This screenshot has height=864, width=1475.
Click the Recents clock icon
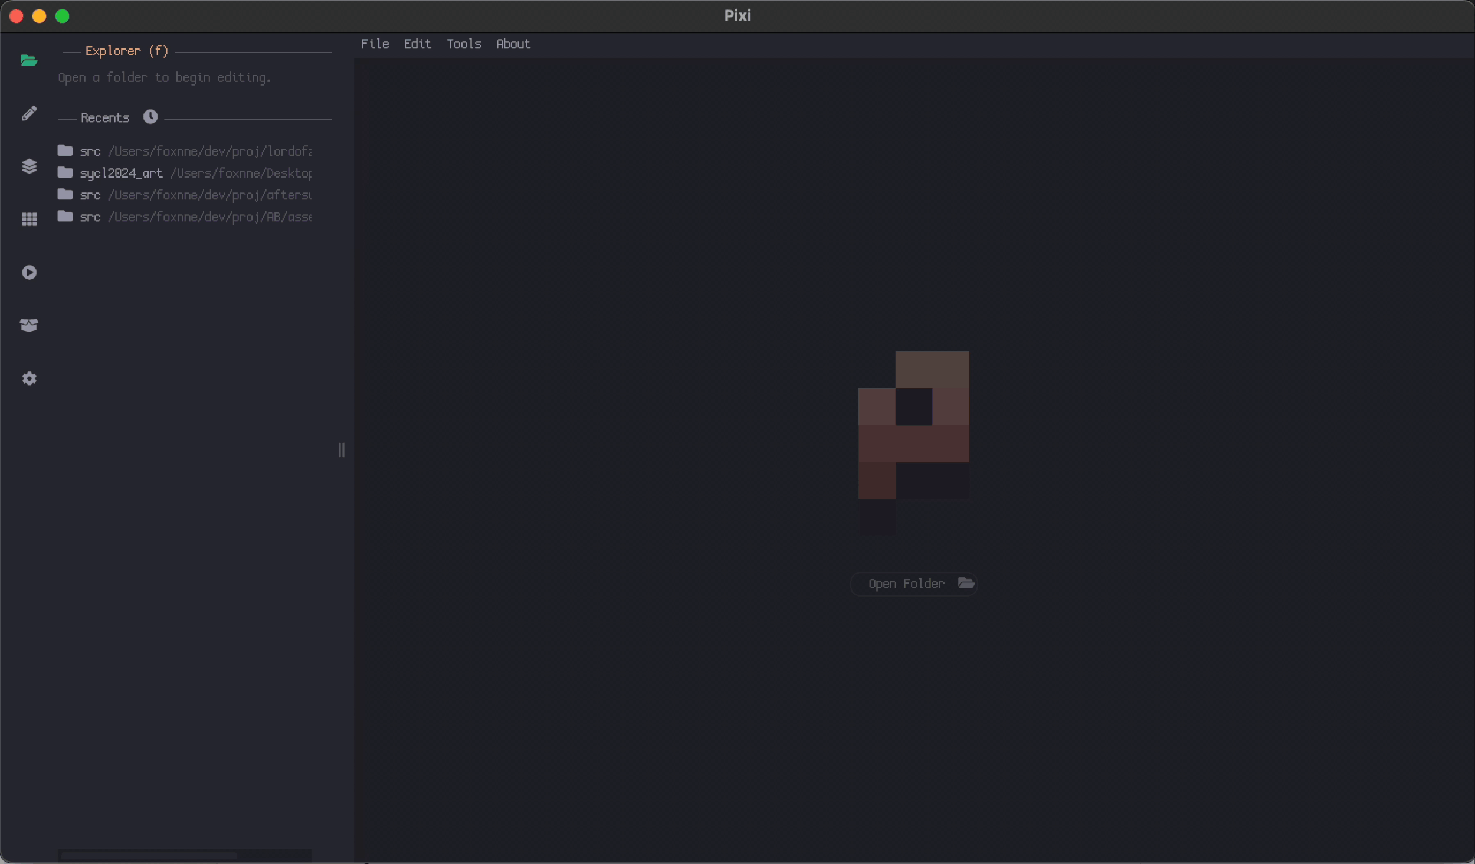point(150,117)
